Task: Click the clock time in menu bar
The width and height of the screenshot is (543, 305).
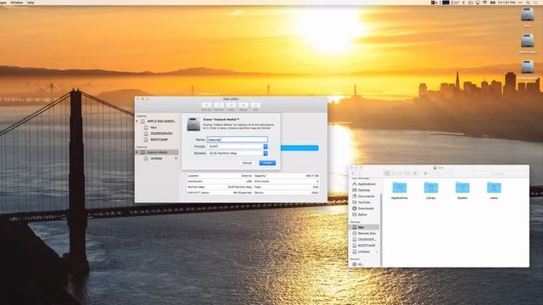Action: point(507,3)
